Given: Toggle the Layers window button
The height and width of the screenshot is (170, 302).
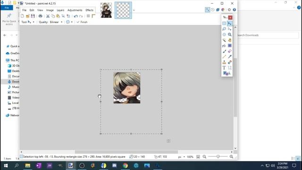Looking at the screenshot, I should 218,9.
